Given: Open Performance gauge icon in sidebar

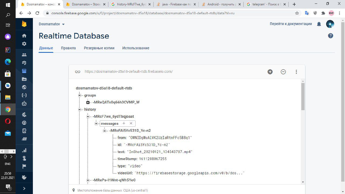Looking at the screenshot, I should click(x=24, y=123).
